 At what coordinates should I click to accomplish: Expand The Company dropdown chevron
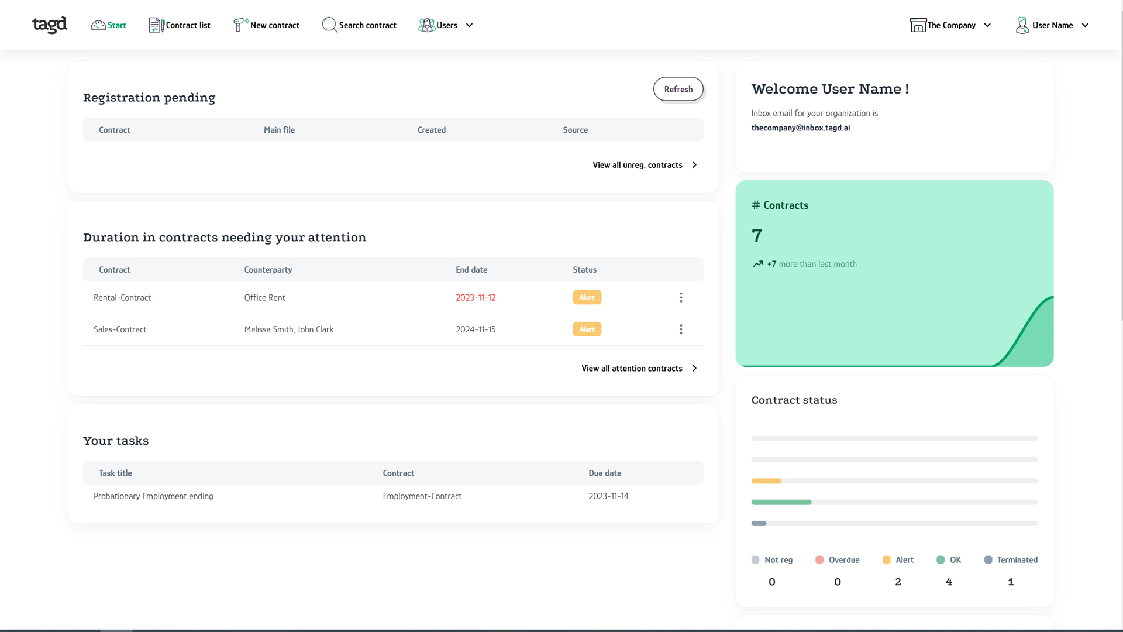point(987,25)
